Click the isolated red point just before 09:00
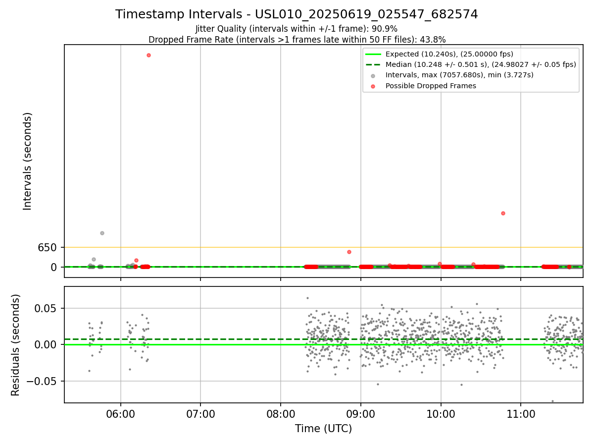Viewport: 594px width, 446px height. pos(349,252)
